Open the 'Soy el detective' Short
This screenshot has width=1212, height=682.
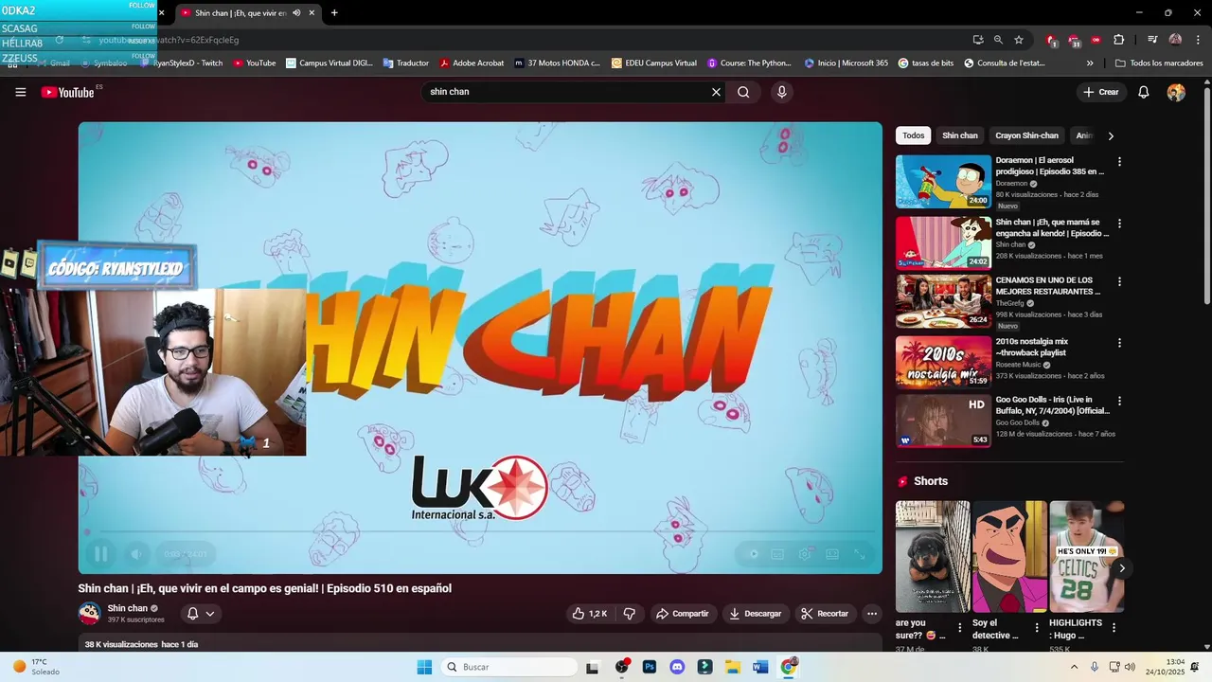click(x=1009, y=557)
